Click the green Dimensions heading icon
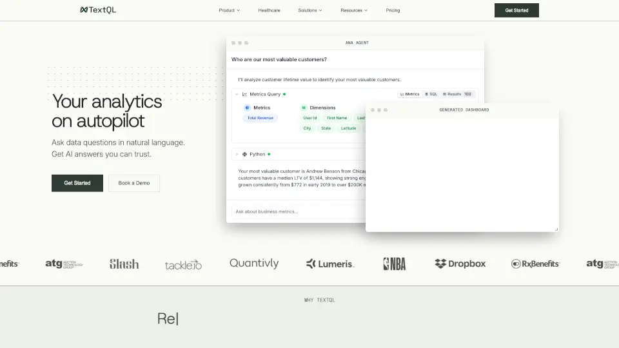 (x=304, y=108)
